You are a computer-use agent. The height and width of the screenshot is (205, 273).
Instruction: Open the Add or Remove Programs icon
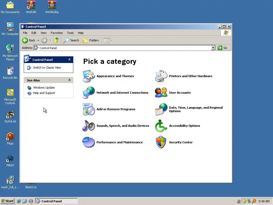tap(89, 109)
